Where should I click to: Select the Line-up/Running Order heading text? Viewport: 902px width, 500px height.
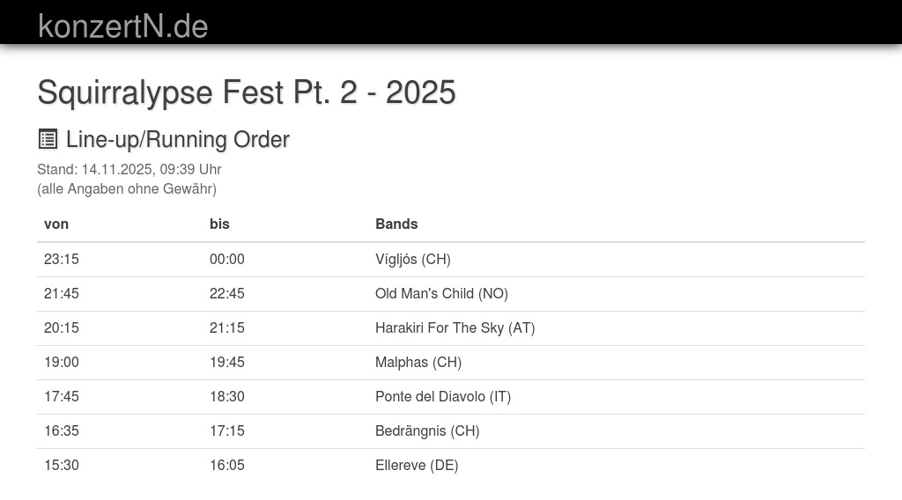(x=177, y=140)
